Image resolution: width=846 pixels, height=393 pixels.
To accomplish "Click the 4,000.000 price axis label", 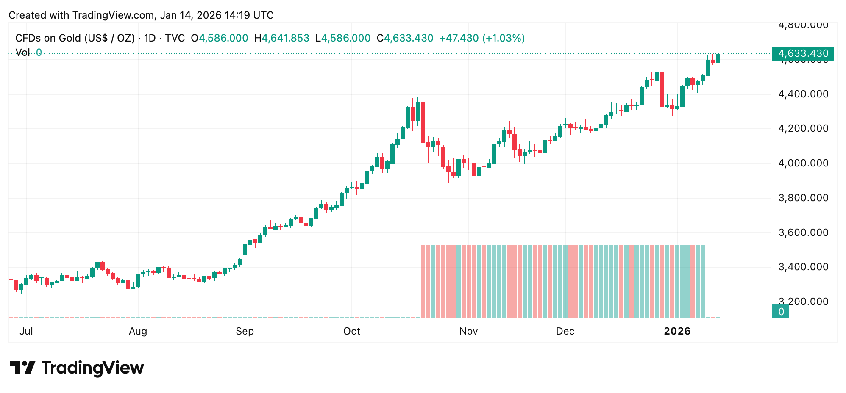I will point(803,163).
